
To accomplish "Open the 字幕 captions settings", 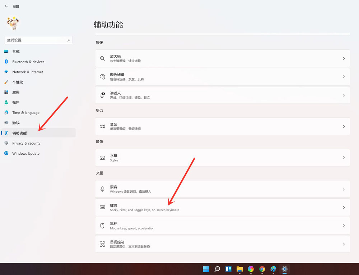I will click(223, 158).
